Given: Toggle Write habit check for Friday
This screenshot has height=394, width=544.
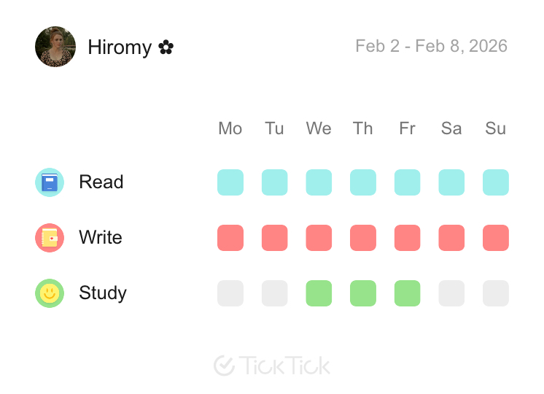Looking at the screenshot, I should click(x=408, y=238).
